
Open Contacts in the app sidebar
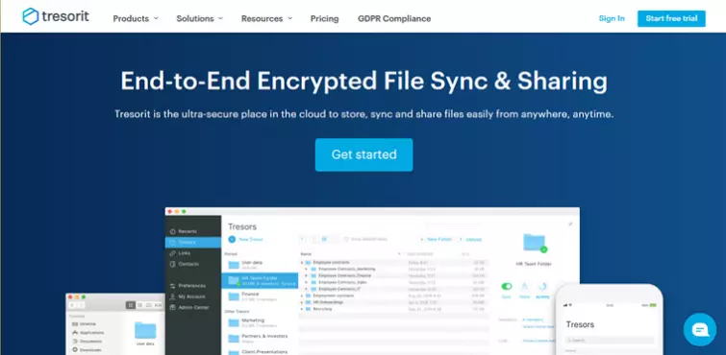(x=185, y=264)
